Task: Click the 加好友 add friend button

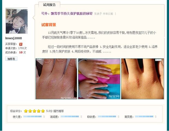Action: (x=11, y=59)
